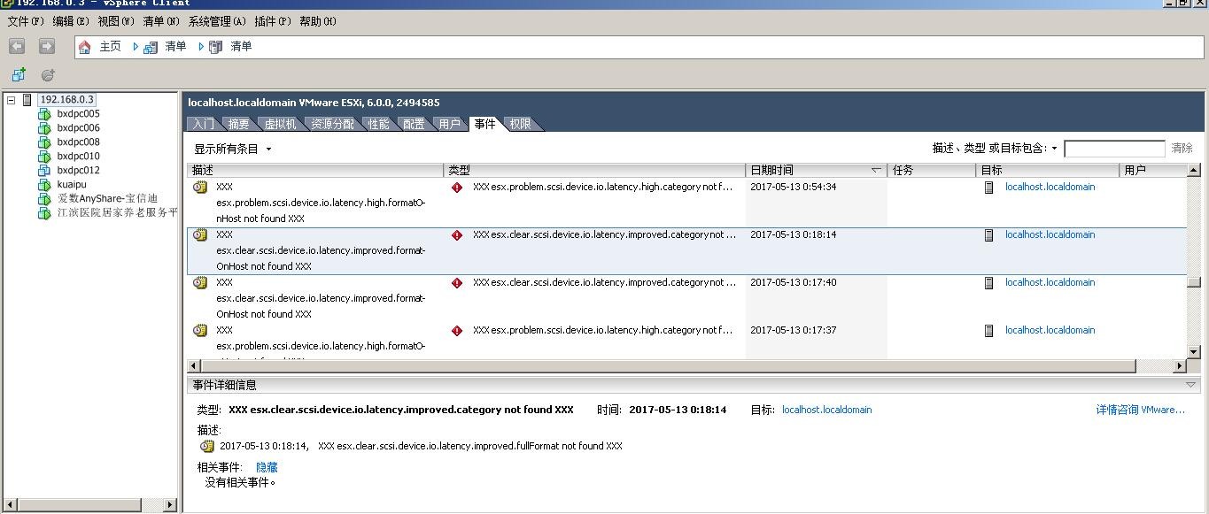Click the event icon of the 0:54:34 row
This screenshot has height=514, width=1209.
click(x=200, y=188)
